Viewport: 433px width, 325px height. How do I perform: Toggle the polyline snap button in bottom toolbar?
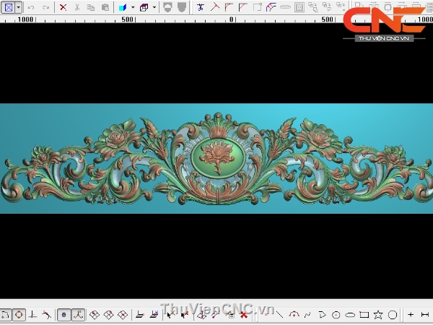click(x=5, y=315)
